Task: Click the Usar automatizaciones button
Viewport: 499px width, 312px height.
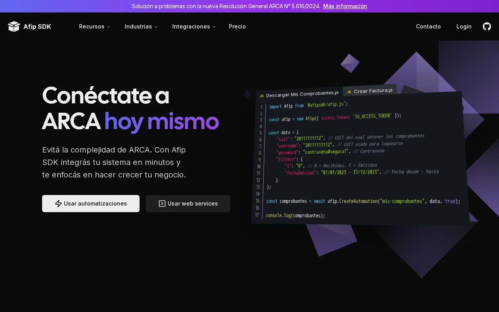Action: 91,204
